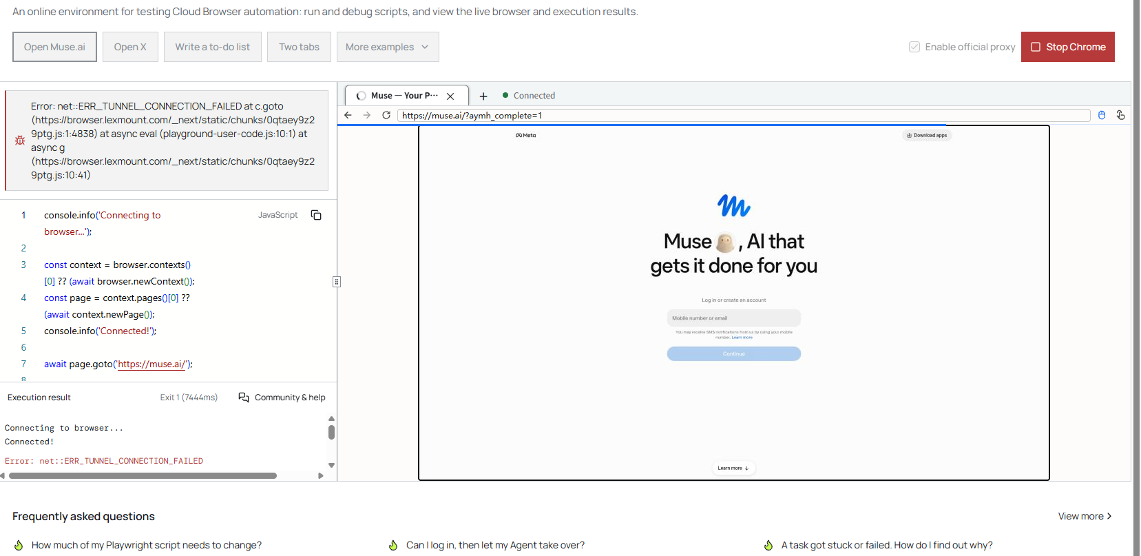Expand the More examples dropdown
Viewport: 1141px width, 556px height.
[388, 47]
